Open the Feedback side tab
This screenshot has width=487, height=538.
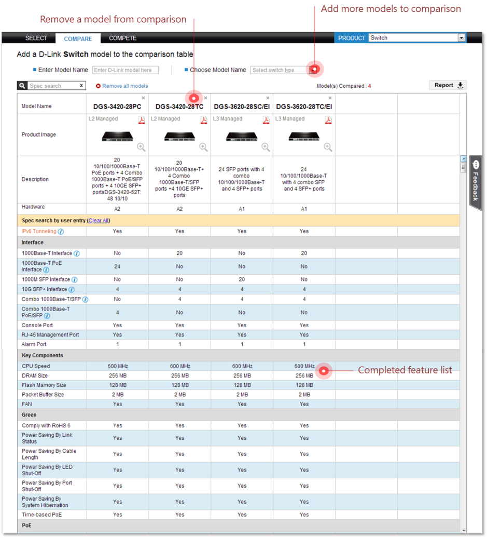pos(476,183)
